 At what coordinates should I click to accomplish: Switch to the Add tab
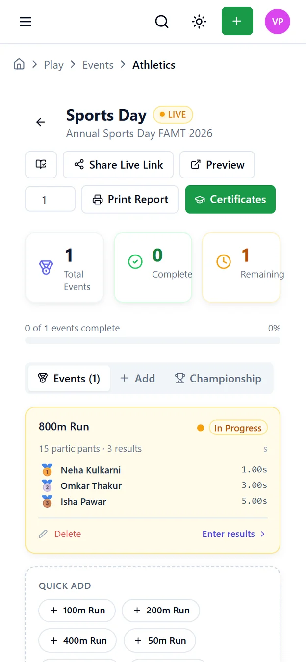tap(138, 378)
